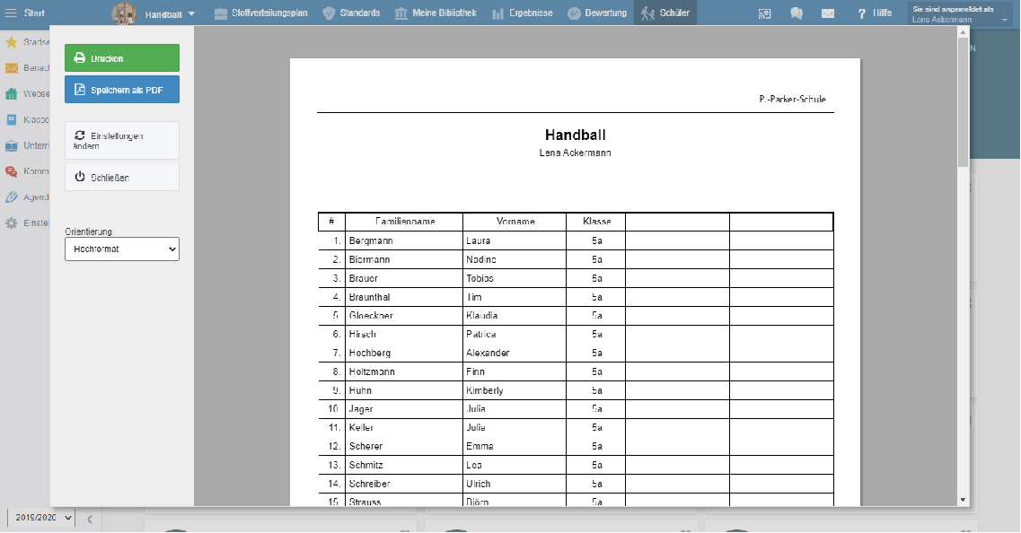The width and height of the screenshot is (1021, 533).
Task: Click the Jager family name cell
Action: click(x=404, y=409)
